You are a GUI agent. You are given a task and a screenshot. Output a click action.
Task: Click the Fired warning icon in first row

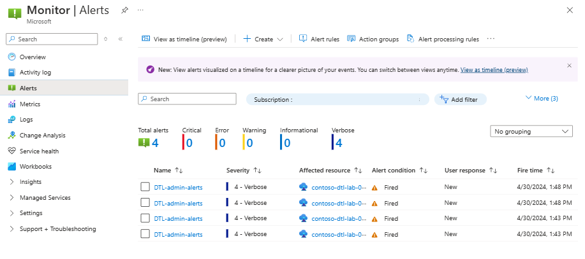click(374, 188)
